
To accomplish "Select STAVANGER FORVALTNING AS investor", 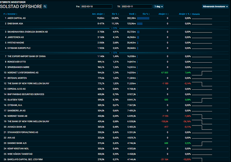I will (23, 133).
